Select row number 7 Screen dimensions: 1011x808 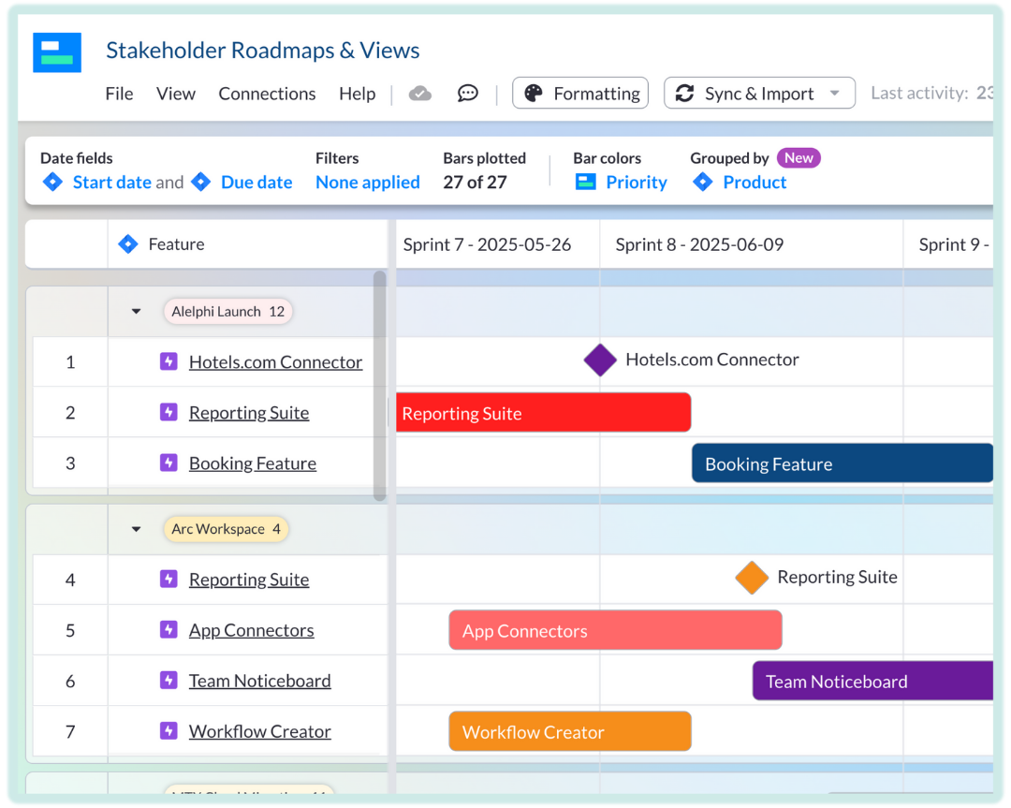click(70, 731)
